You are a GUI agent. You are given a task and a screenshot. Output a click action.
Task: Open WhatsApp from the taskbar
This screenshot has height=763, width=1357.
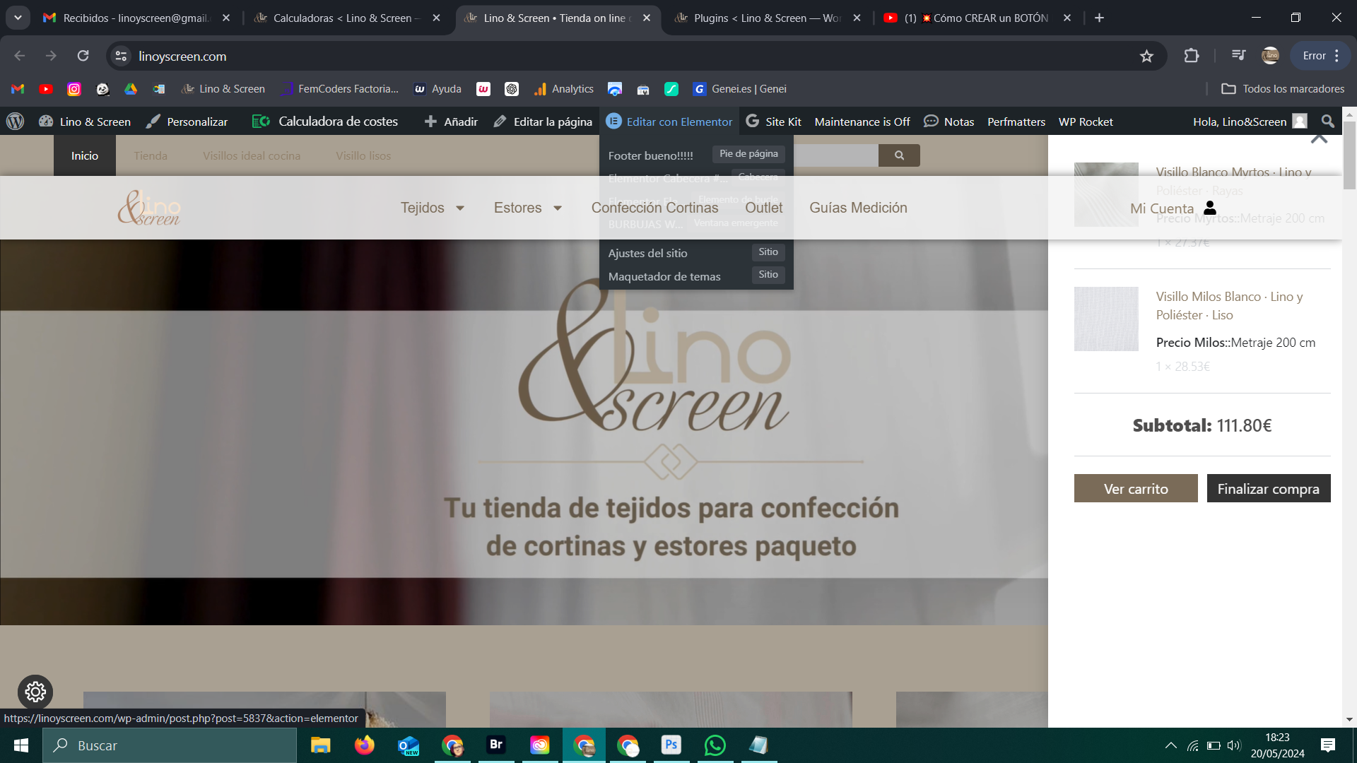(715, 745)
